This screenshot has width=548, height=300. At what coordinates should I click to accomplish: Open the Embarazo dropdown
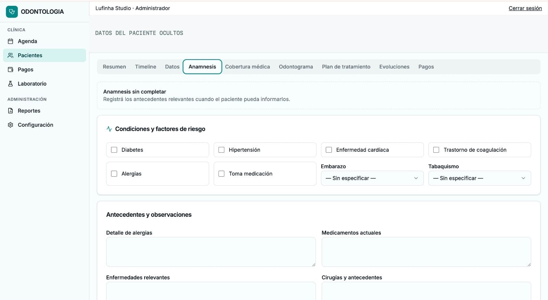coord(372,178)
